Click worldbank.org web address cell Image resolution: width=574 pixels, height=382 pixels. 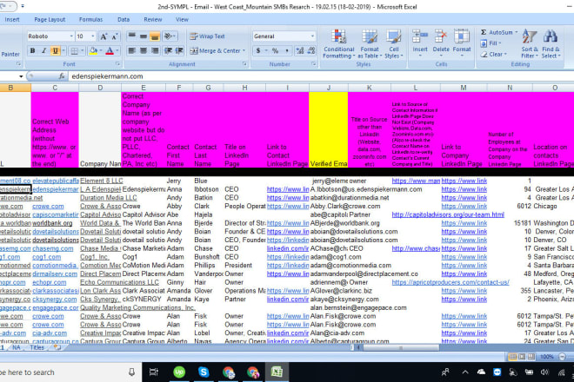tap(55, 223)
